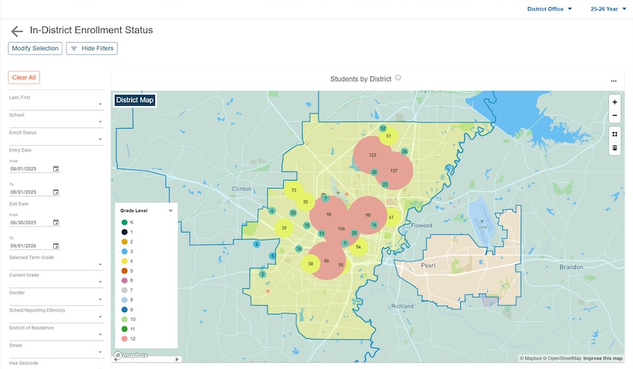Hide Filters button click

point(92,49)
